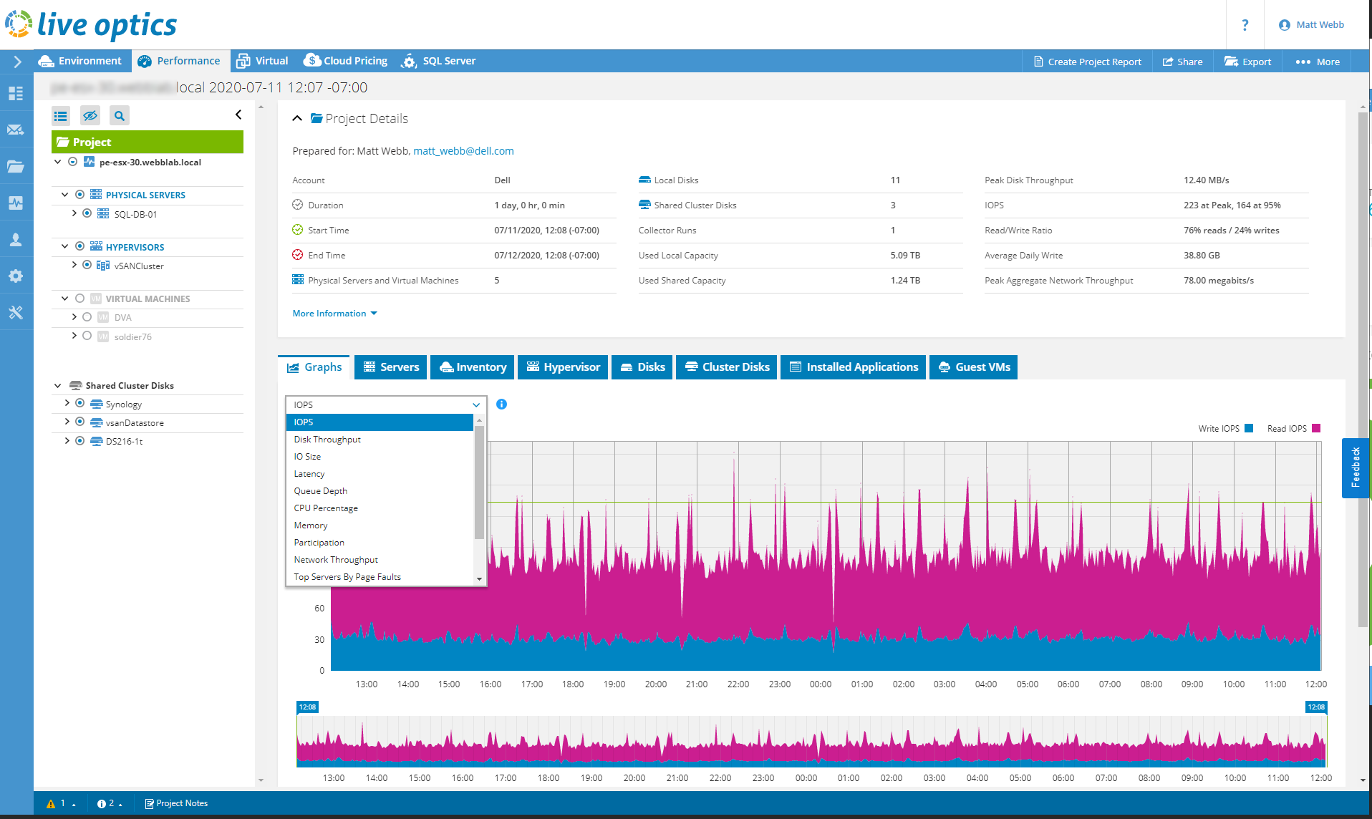Click the warning alert icon in status bar

51,804
